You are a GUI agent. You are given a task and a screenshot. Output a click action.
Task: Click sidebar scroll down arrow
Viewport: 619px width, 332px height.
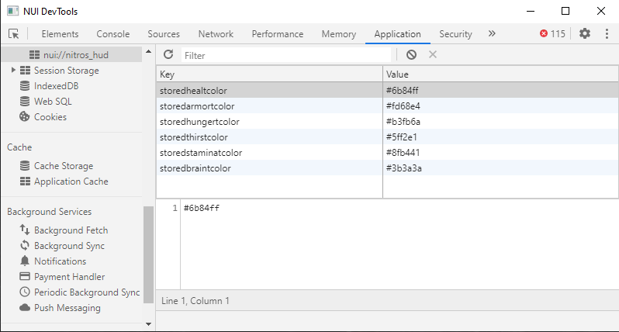tap(148, 324)
